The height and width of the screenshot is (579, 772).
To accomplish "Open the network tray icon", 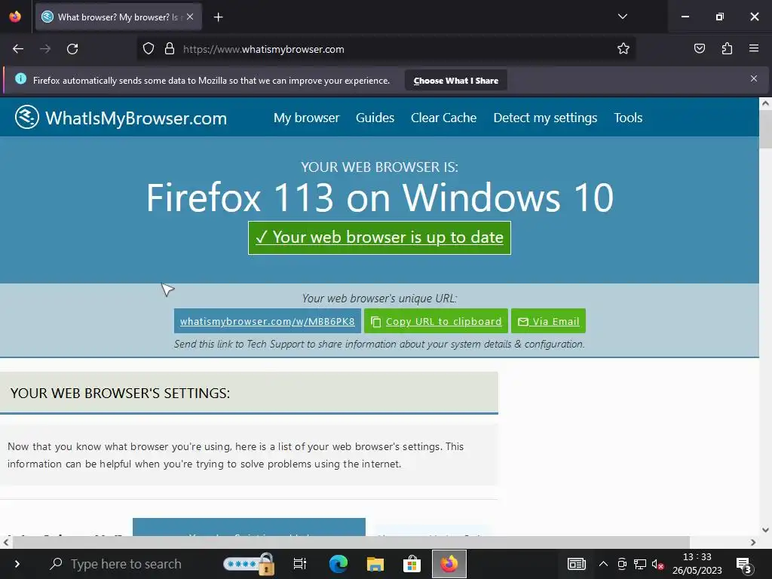I will point(639,564).
